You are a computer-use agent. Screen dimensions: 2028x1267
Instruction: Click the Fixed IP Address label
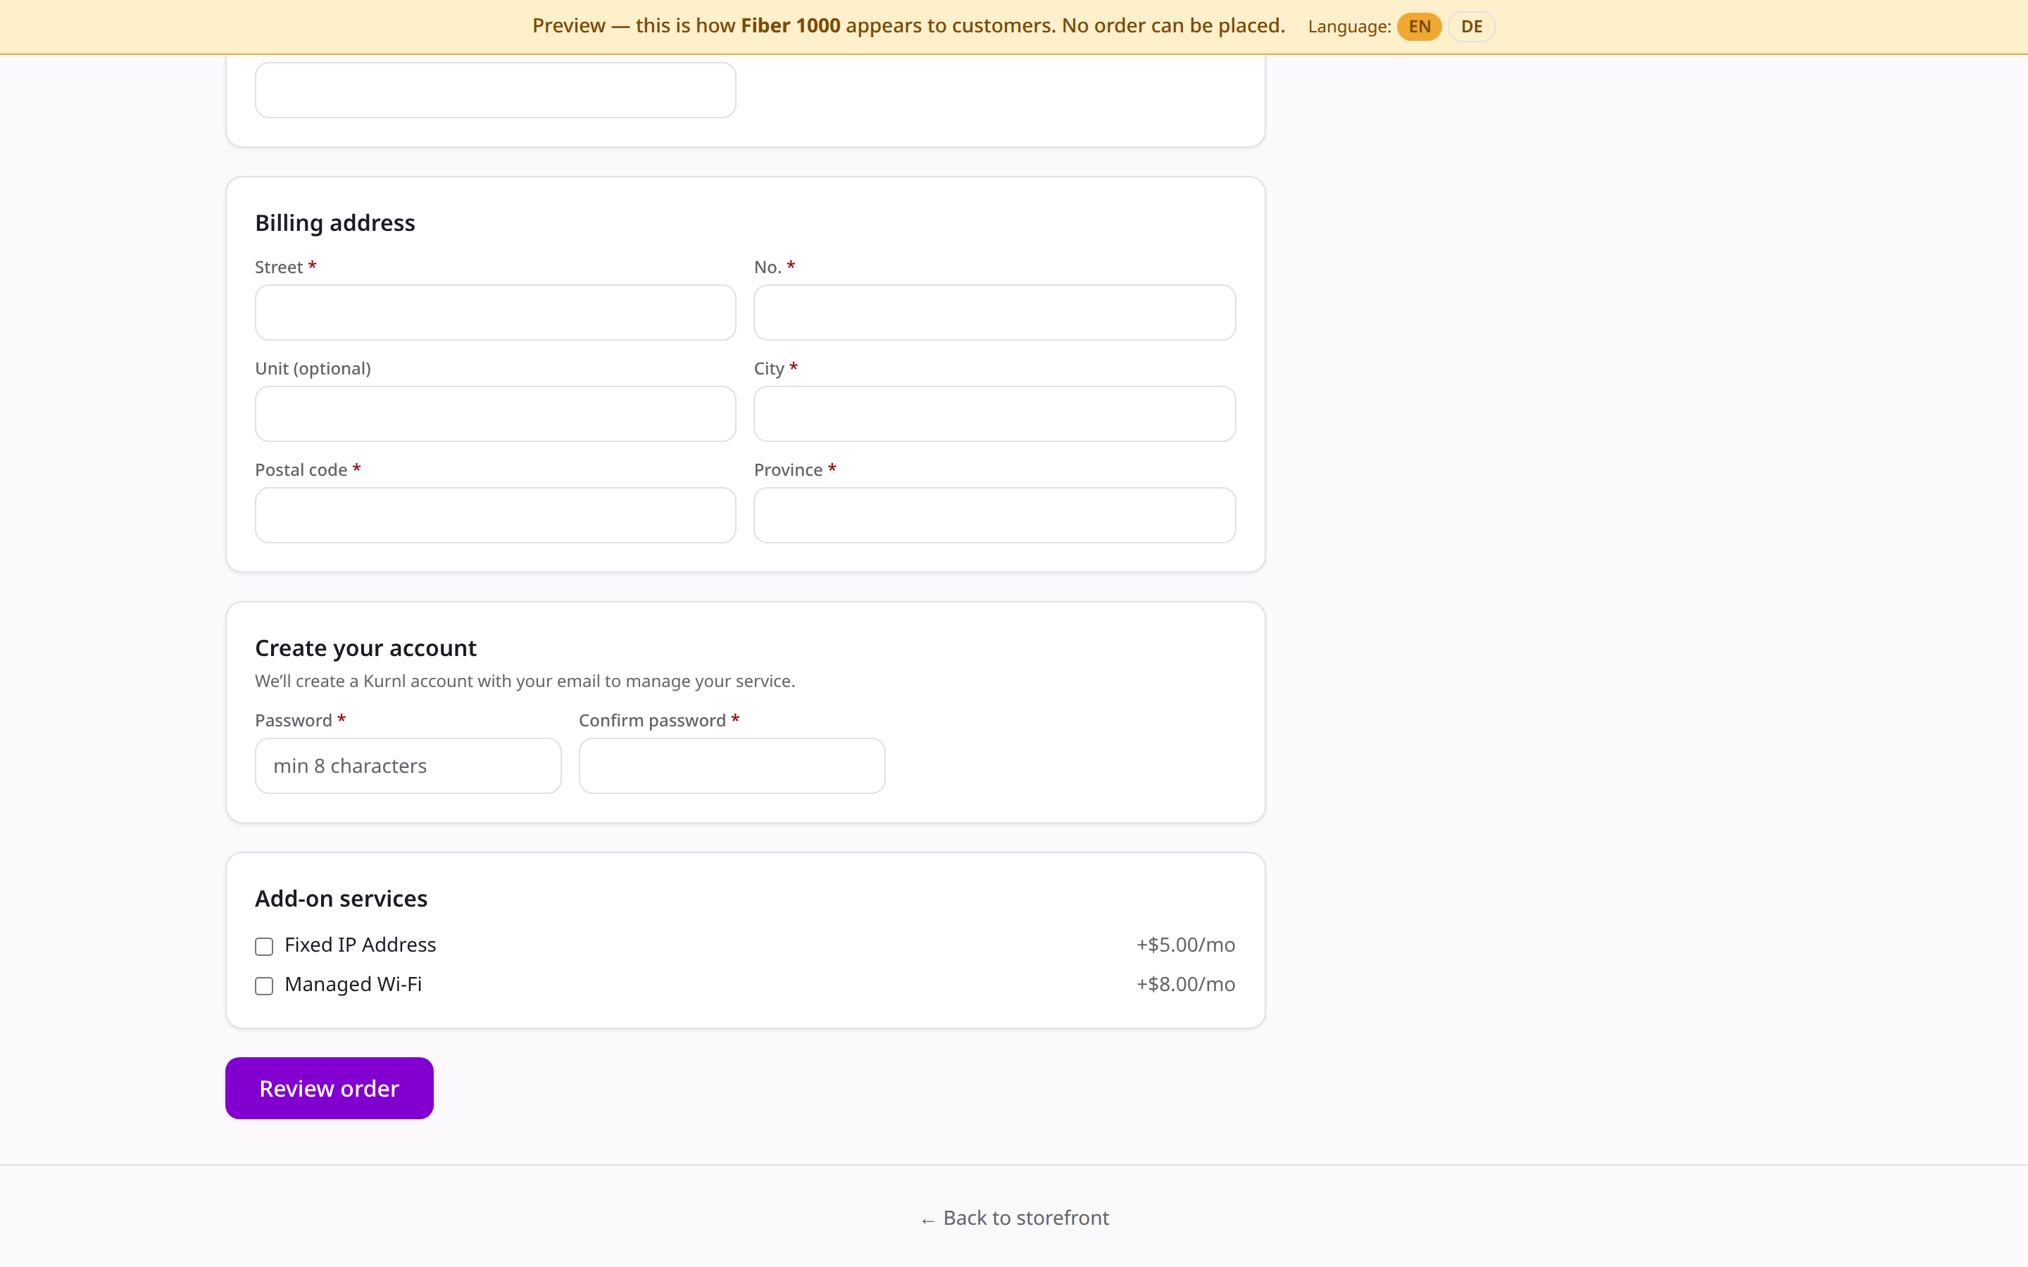tap(361, 945)
